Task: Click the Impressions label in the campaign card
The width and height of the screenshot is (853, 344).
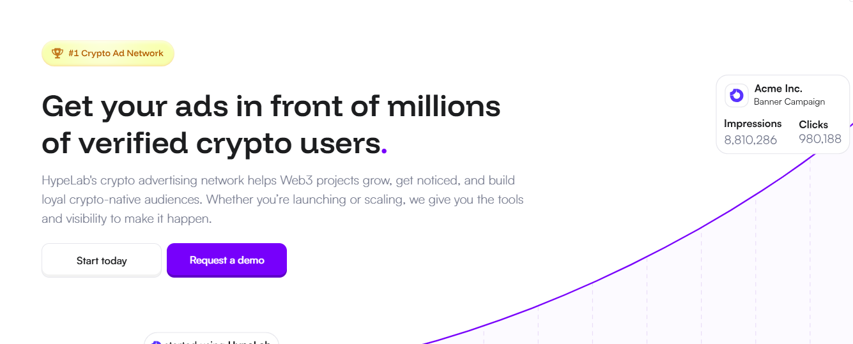Action: [753, 124]
